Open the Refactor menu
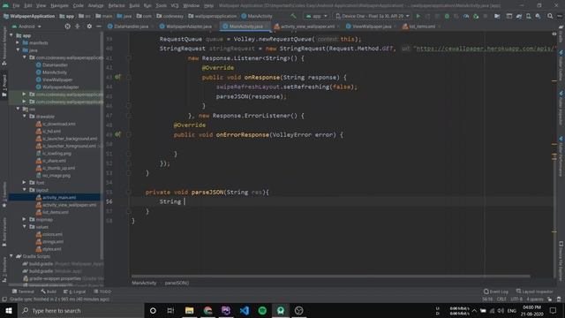The height and width of the screenshot is (318, 565). (117, 5)
